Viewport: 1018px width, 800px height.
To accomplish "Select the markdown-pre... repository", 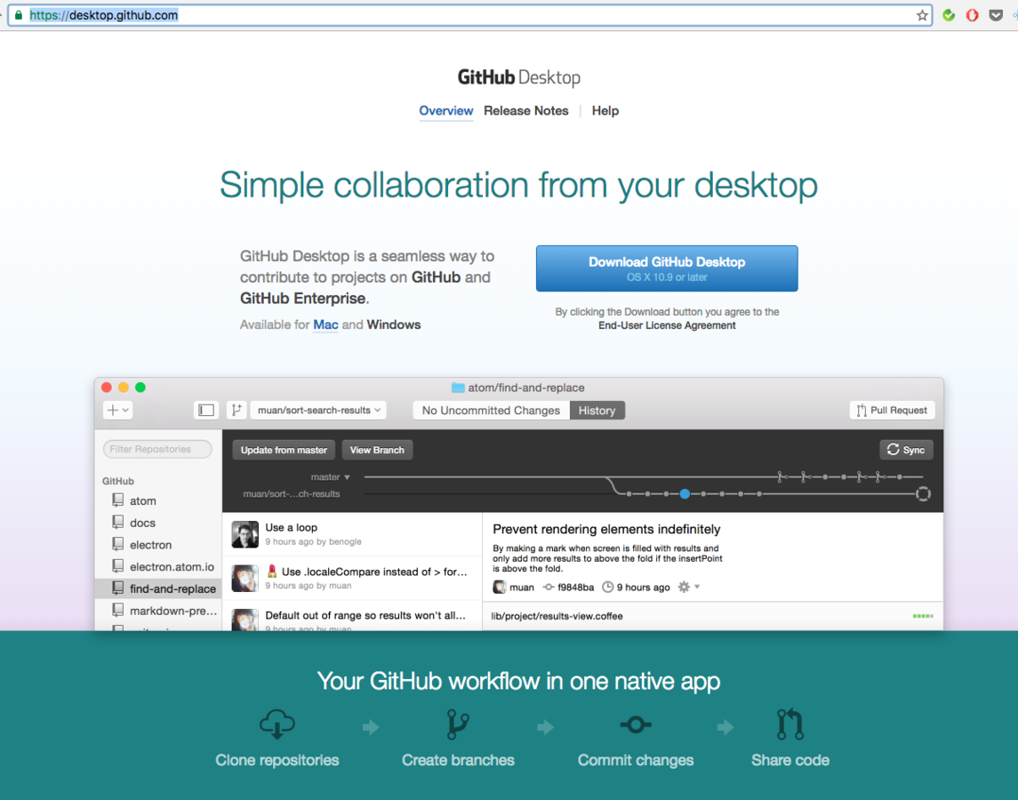I will pyautogui.click(x=158, y=611).
